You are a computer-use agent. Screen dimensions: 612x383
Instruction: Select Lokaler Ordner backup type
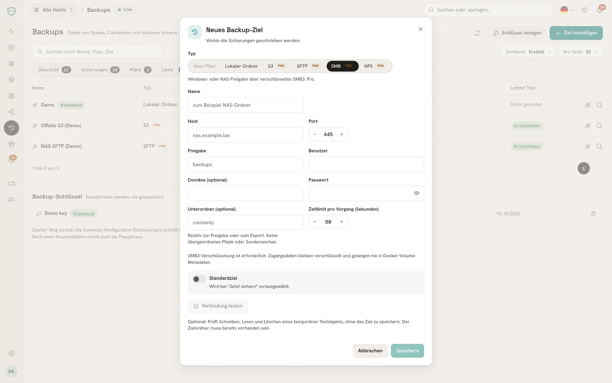pos(241,66)
